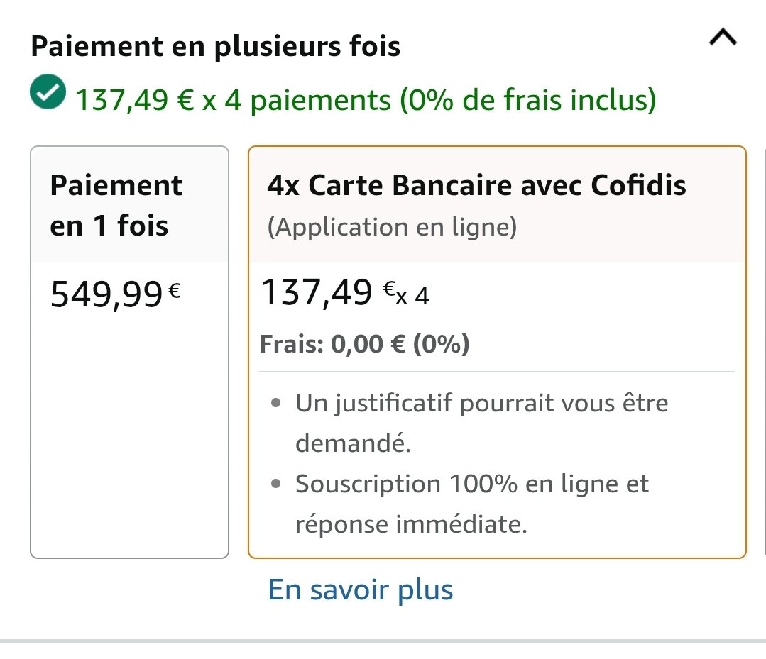Click the Frais: 0,00 € (0%) line
Screen dimensions: 766x659
[x=365, y=345]
